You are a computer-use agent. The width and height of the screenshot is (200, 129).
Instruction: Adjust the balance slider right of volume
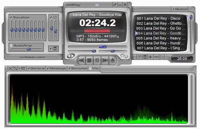[113, 51]
